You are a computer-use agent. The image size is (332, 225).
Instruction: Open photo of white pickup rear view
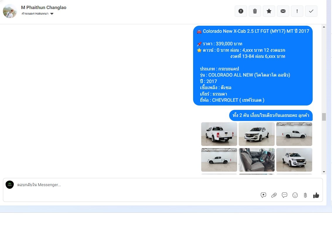tap(219, 134)
